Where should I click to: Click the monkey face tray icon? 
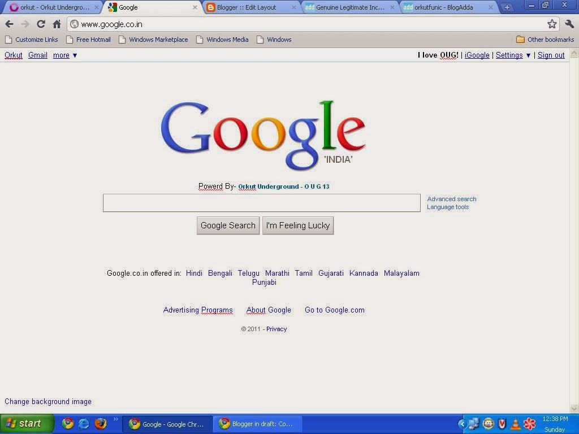[488, 424]
